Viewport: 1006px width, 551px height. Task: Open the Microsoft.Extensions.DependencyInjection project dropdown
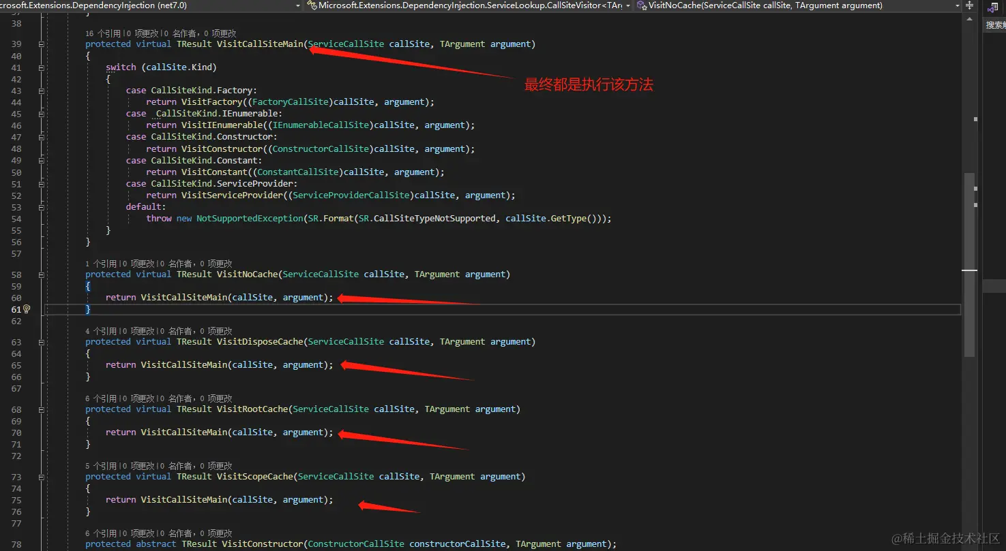click(x=297, y=5)
